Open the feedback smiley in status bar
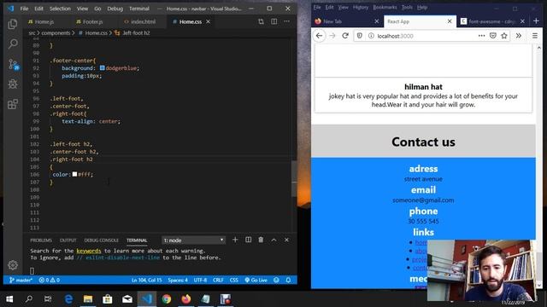The image size is (547, 307). coord(276,280)
